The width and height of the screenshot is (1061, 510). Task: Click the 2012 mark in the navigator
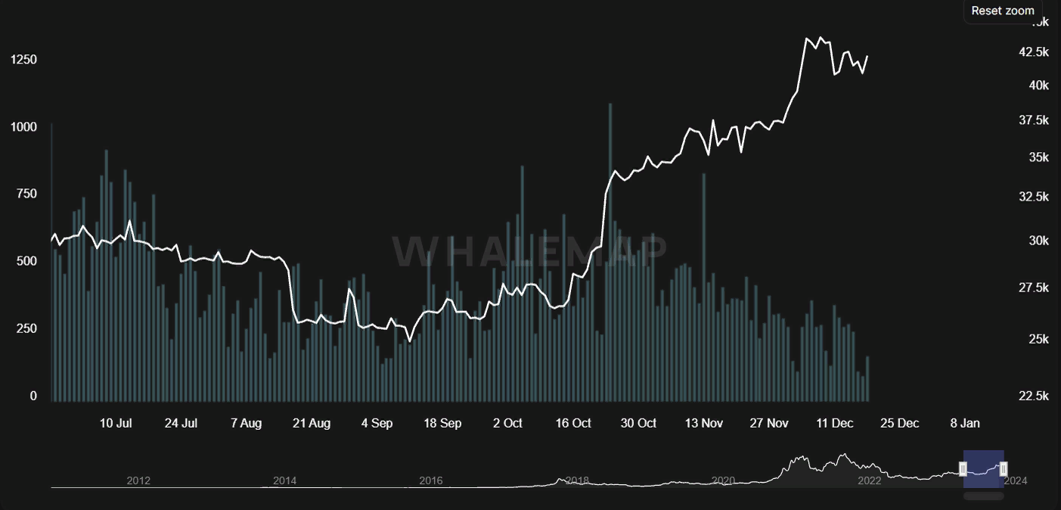click(x=138, y=480)
